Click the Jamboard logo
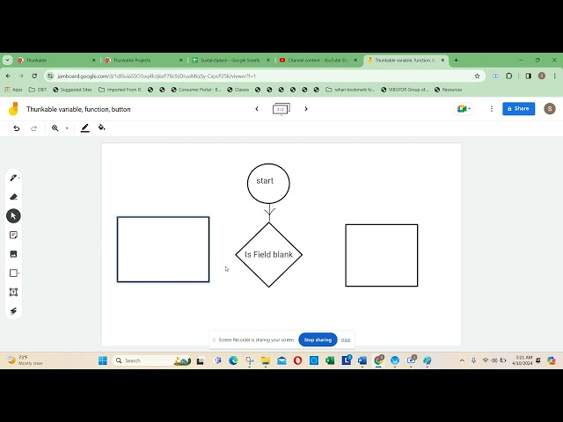The width and height of the screenshot is (563, 422). click(13, 109)
